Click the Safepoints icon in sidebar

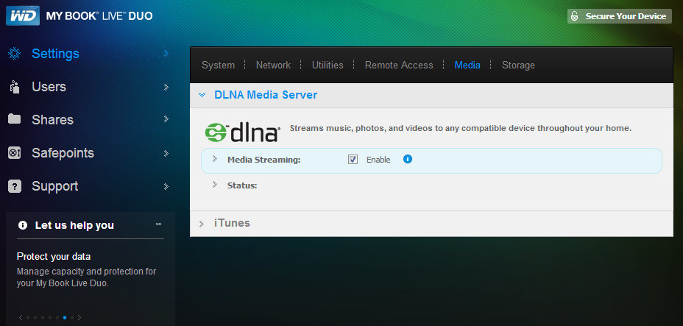[x=15, y=153]
